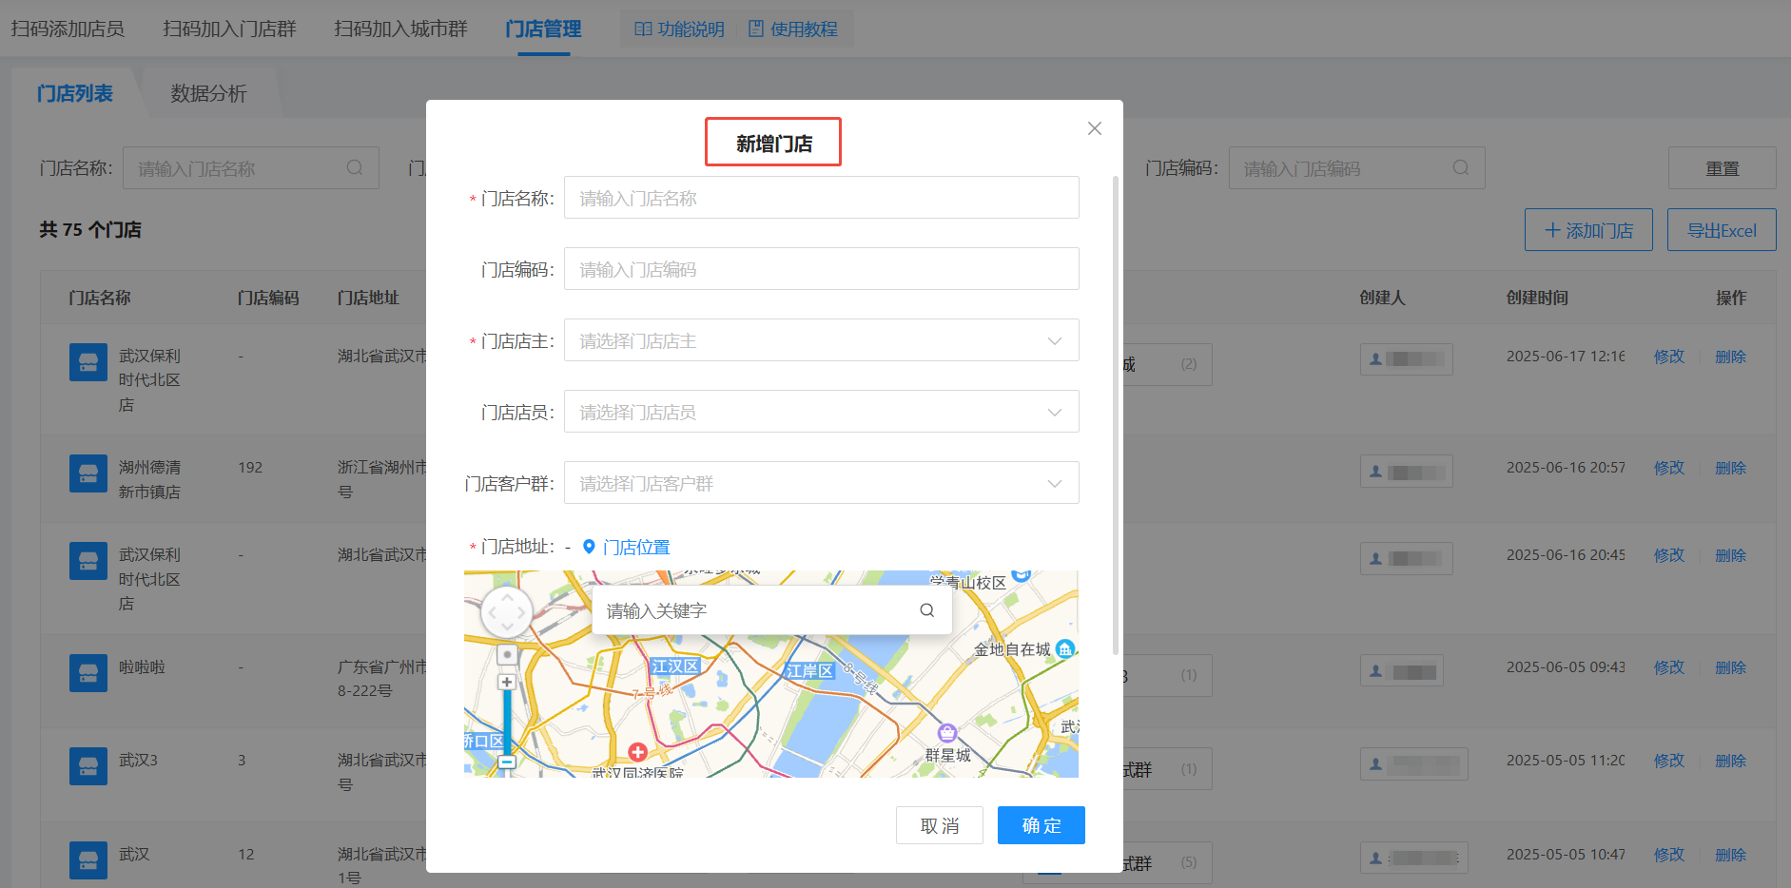Click the 群星城 map marker

[947, 732]
